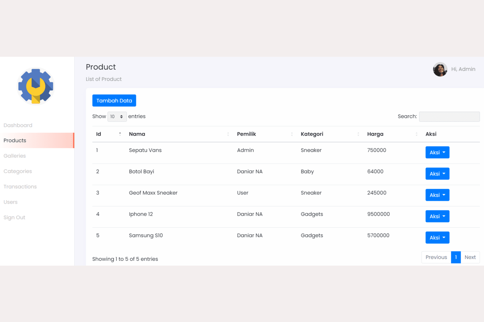Screen dimensions: 484x322
Task: Click the Next pagination button
Action: click(470, 257)
